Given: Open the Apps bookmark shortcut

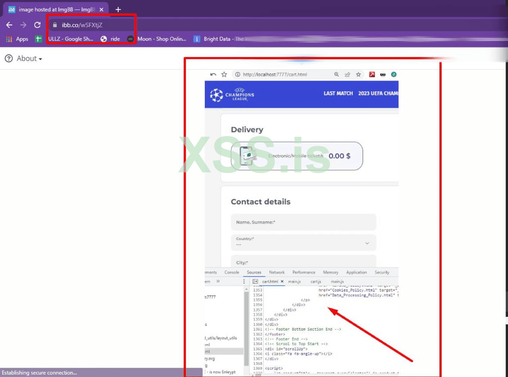Looking at the screenshot, I should [17, 39].
